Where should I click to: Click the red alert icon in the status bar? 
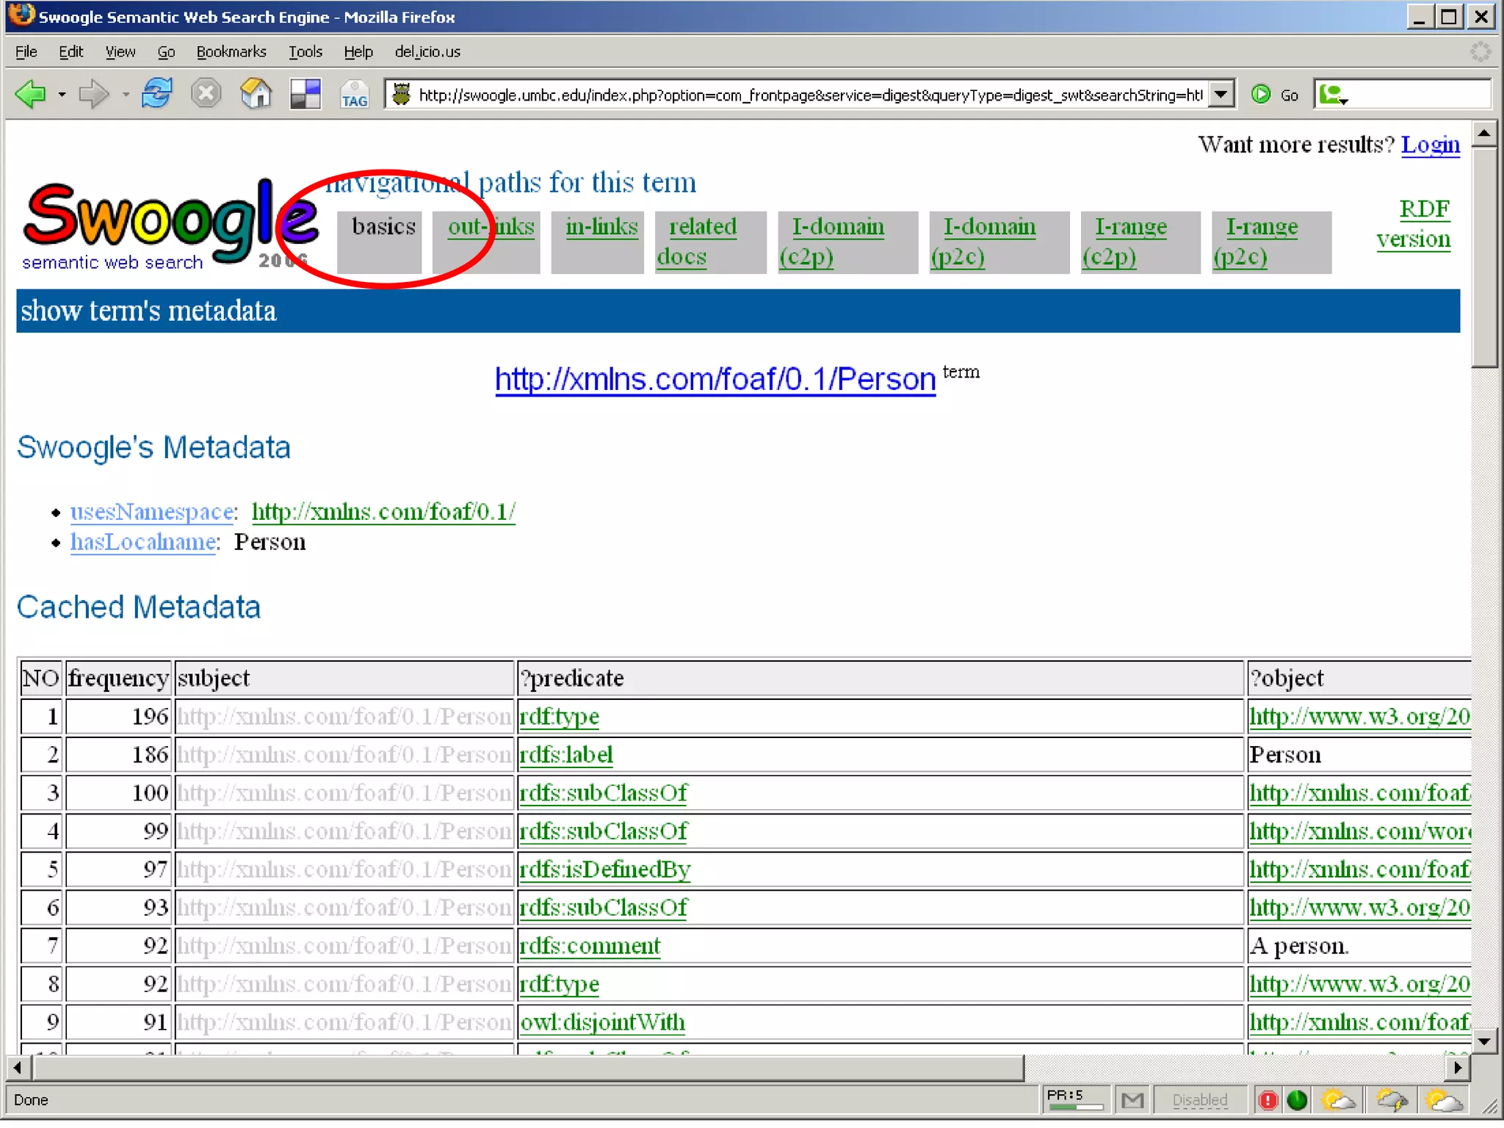pyautogui.click(x=1268, y=1099)
